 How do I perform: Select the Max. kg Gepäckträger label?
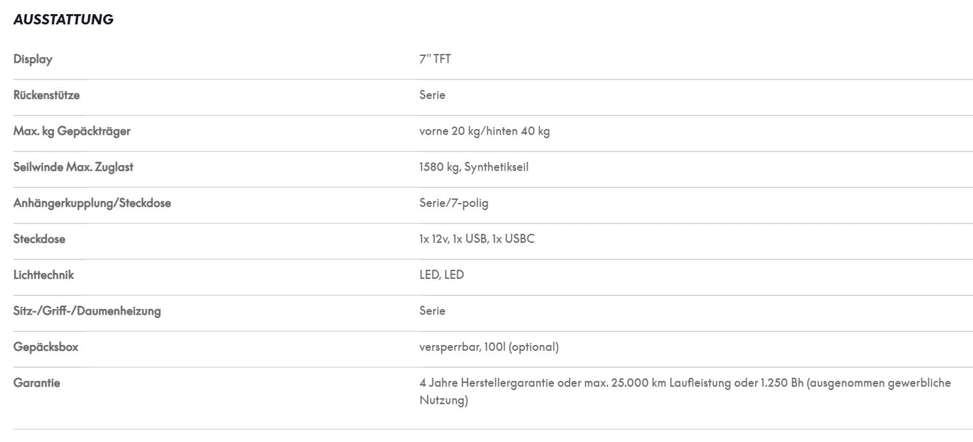pyautogui.click(x=72, y=131)
